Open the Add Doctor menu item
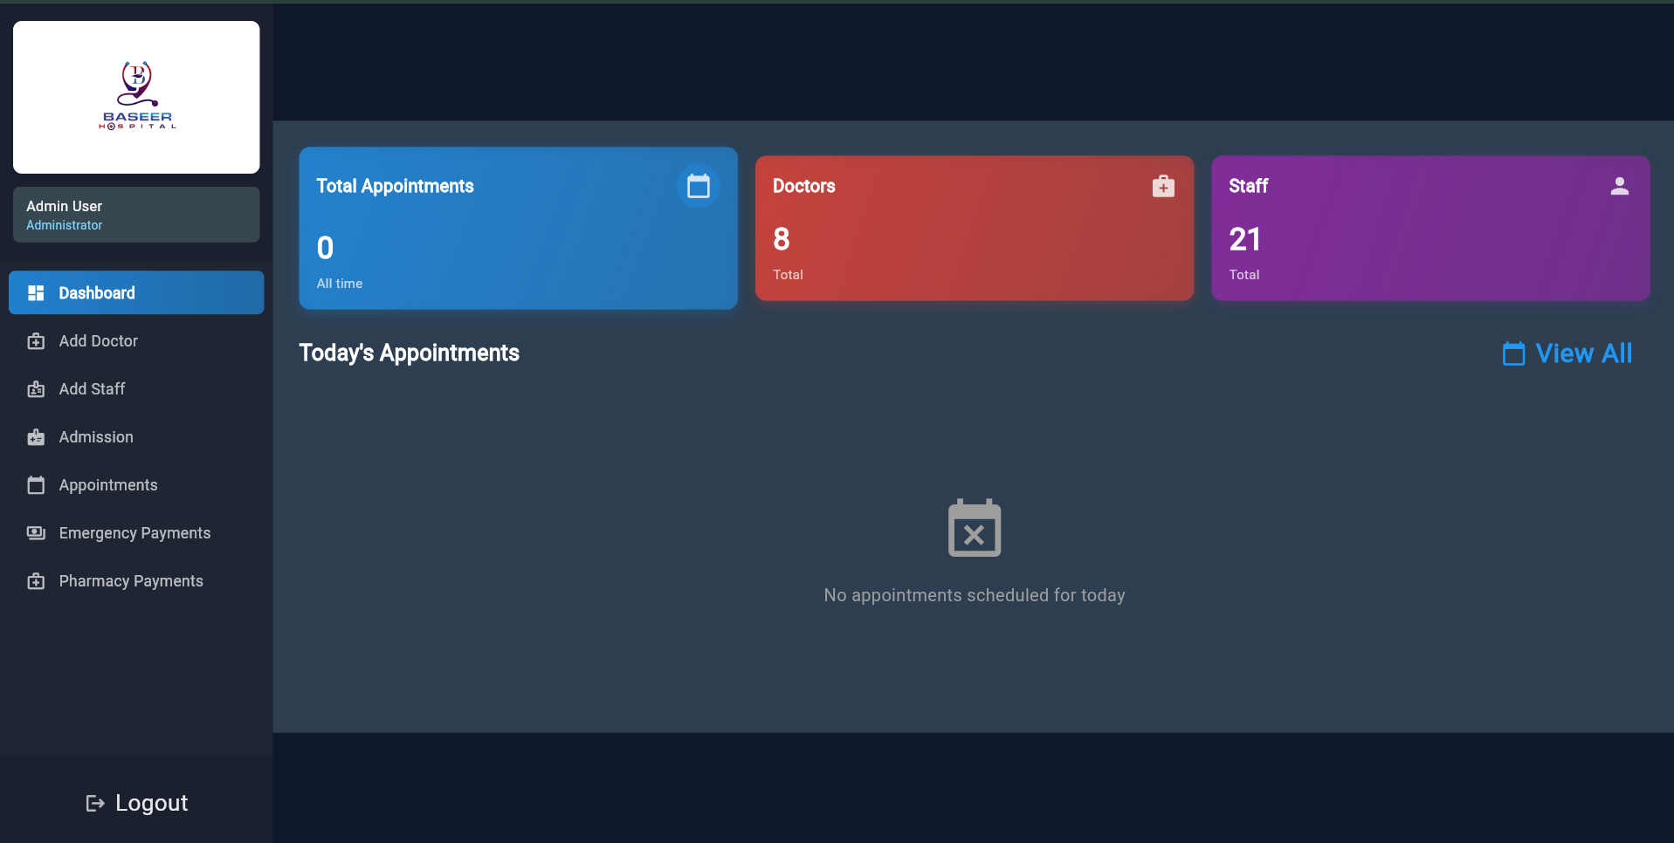Screen dimensions: 1674x843 coord(98,341)
